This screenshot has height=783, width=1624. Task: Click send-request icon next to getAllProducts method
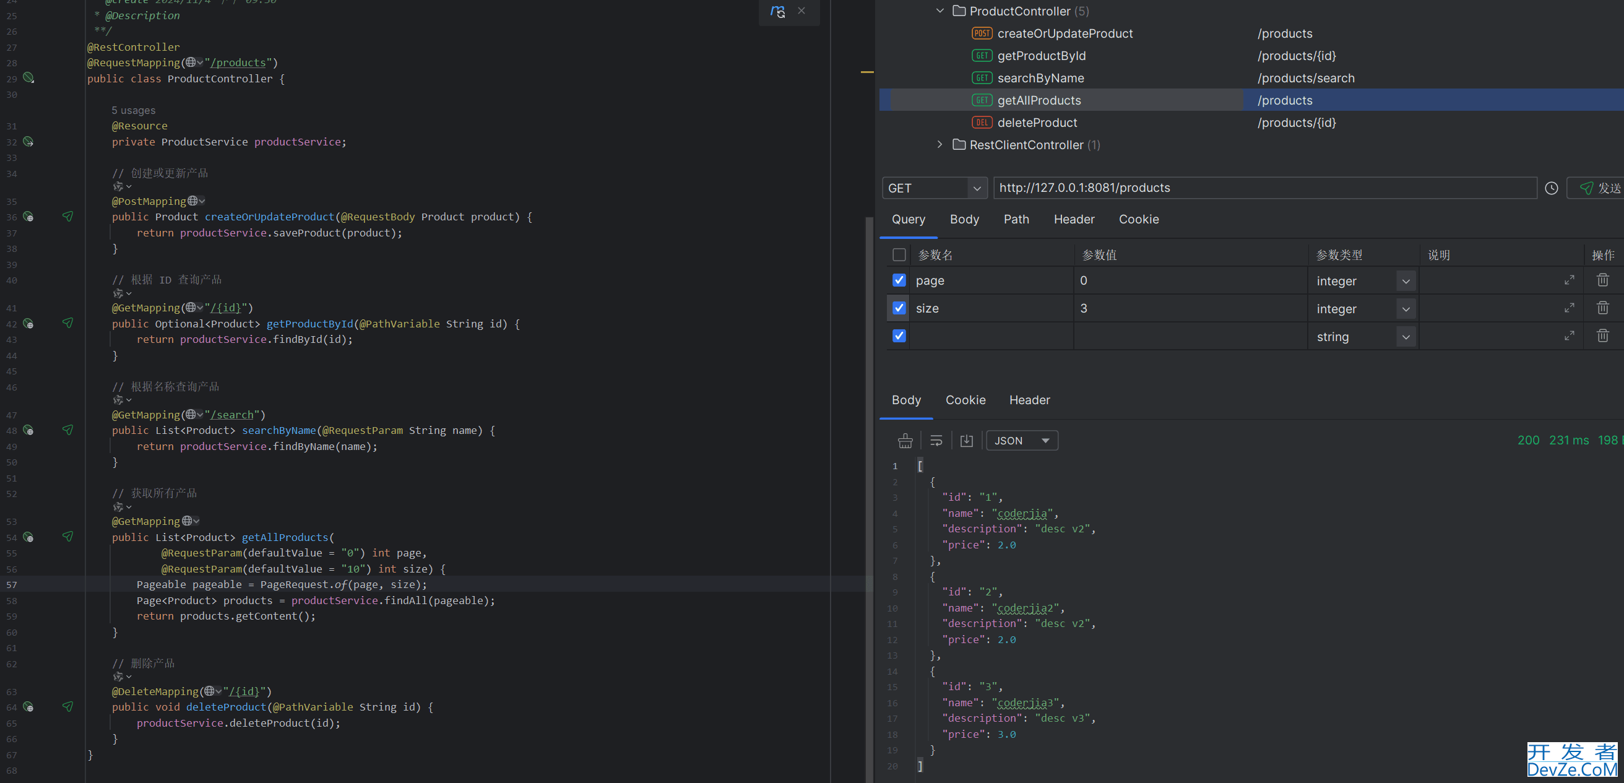[x=67, y=537]
